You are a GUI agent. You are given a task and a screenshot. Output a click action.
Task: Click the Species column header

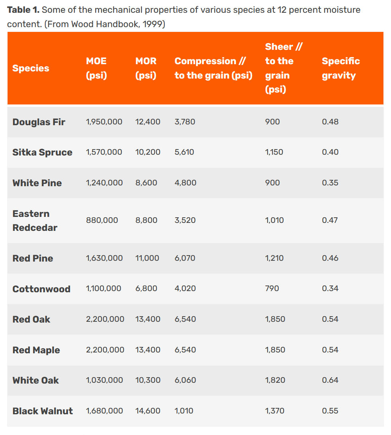(31, 68)
